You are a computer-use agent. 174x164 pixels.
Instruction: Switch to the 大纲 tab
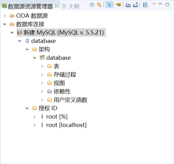[x=71, y=6]
